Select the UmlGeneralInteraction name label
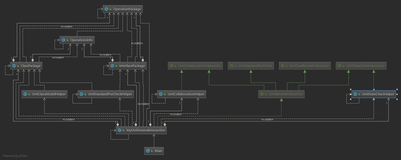Image resolution: width=401 pixels, height=160 pixels. (x=286, y=94)
